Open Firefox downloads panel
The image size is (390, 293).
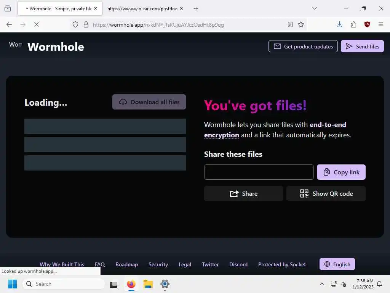(x=339, y=24)
